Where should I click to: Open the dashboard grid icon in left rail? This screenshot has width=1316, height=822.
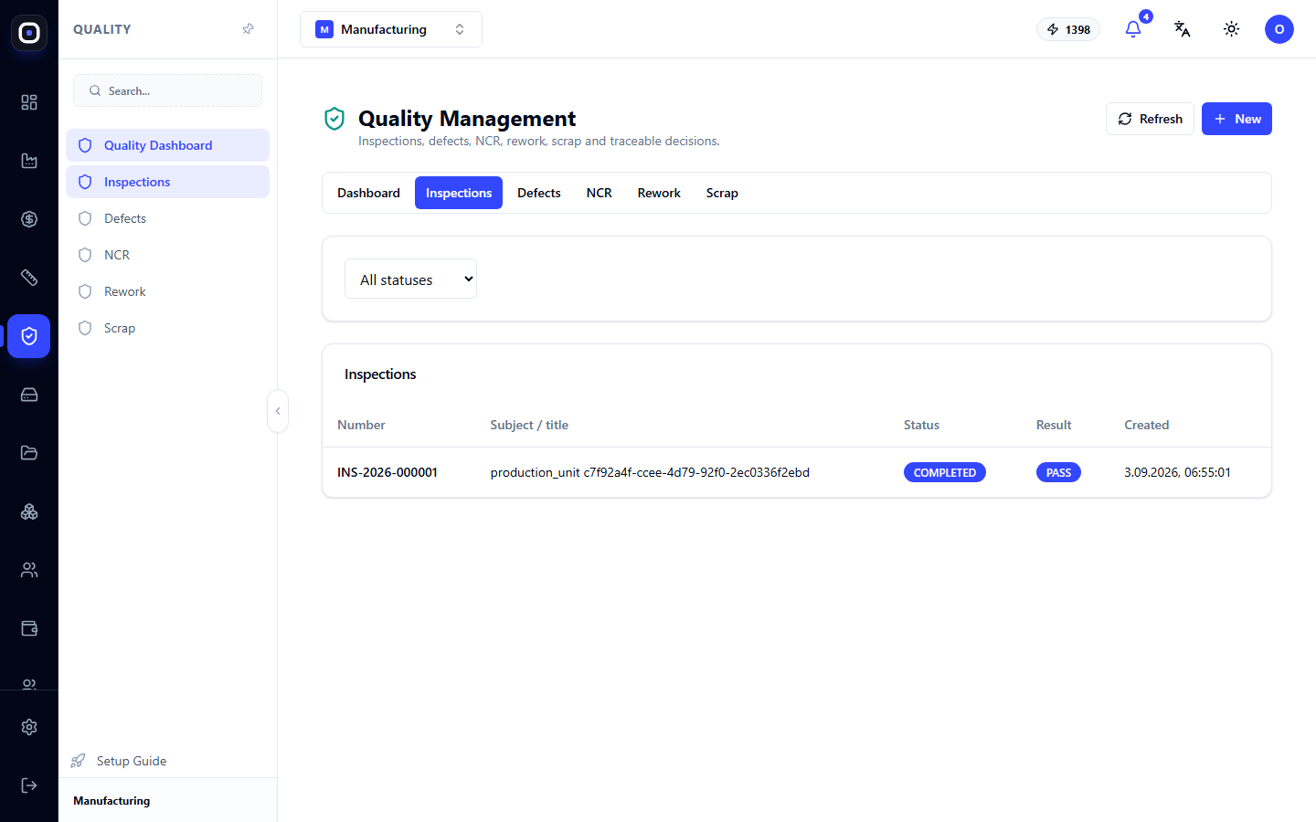tap(29, 102)
